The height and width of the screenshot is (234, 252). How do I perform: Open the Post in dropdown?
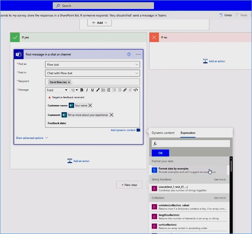92,73
